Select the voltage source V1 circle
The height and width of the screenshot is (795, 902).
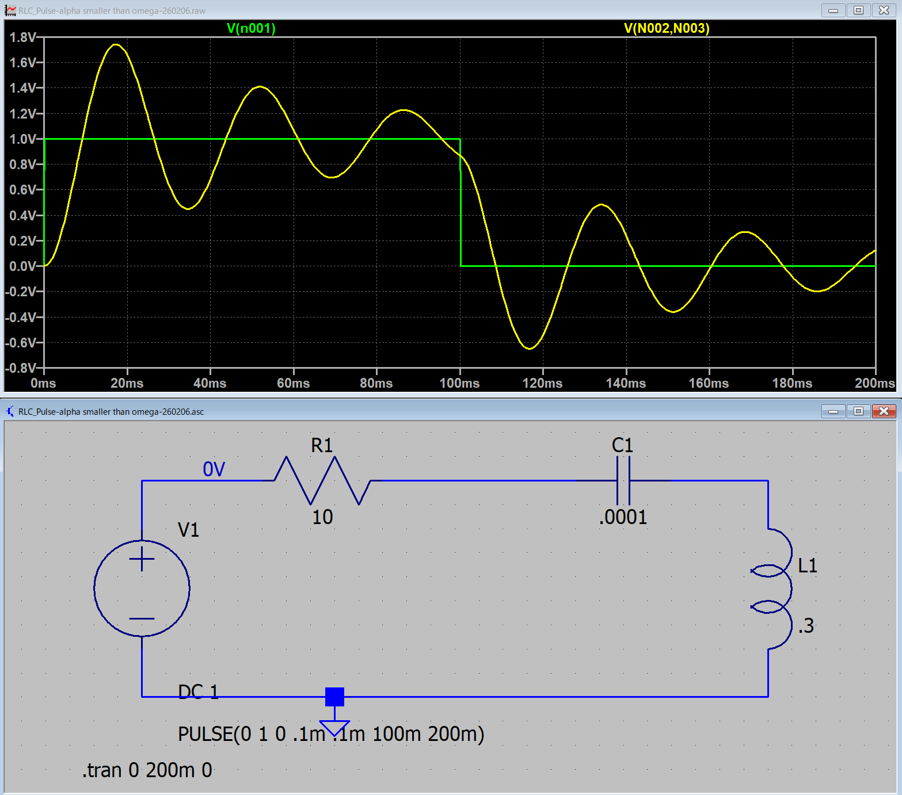pos(142,588)
